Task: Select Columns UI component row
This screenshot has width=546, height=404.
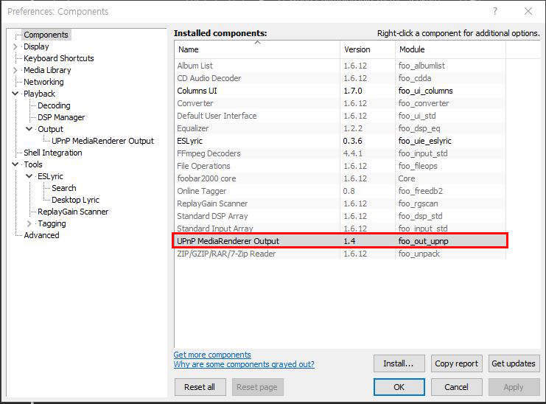Action: pos(340,91)
